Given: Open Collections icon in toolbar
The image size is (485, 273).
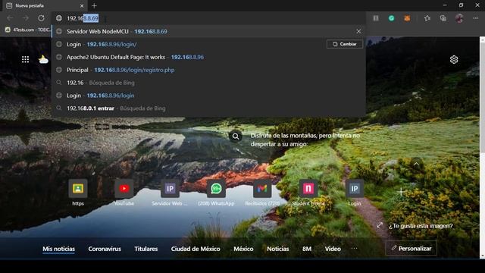Looking at the screenshot, I should 443,18.
